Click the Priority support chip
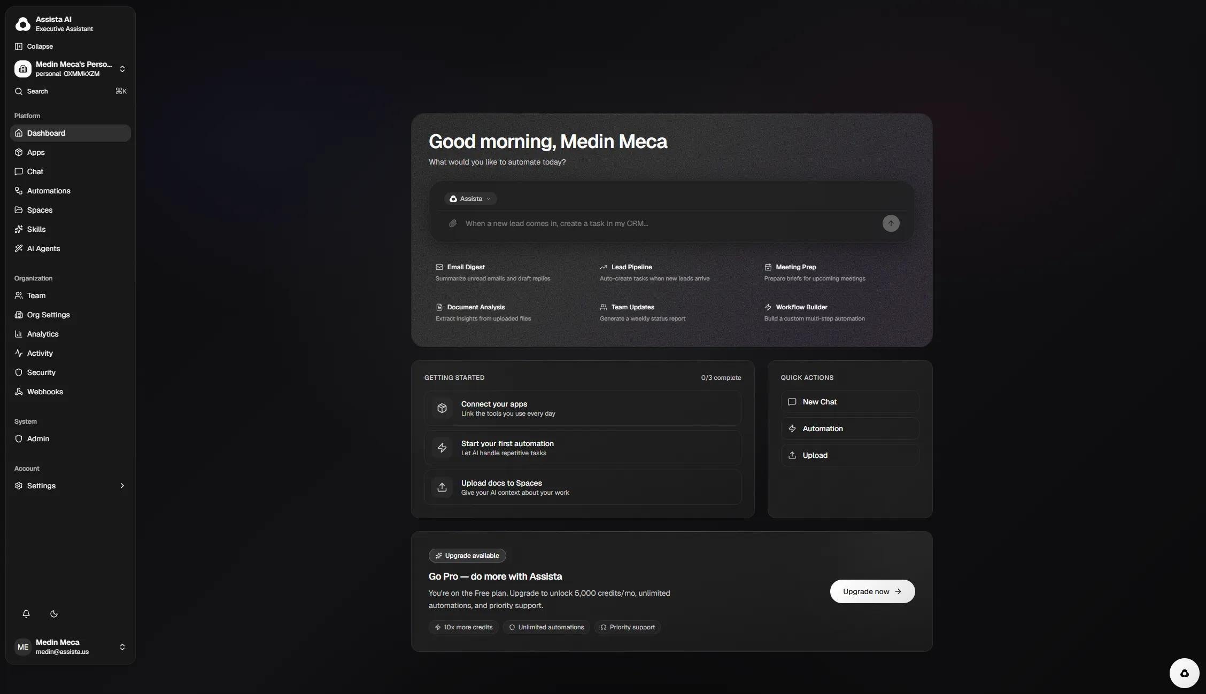The image size is (1206, 694). click(x=628, y=627)
